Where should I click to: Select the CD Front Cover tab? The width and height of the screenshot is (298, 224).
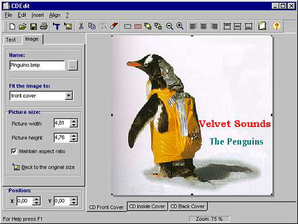107,207
